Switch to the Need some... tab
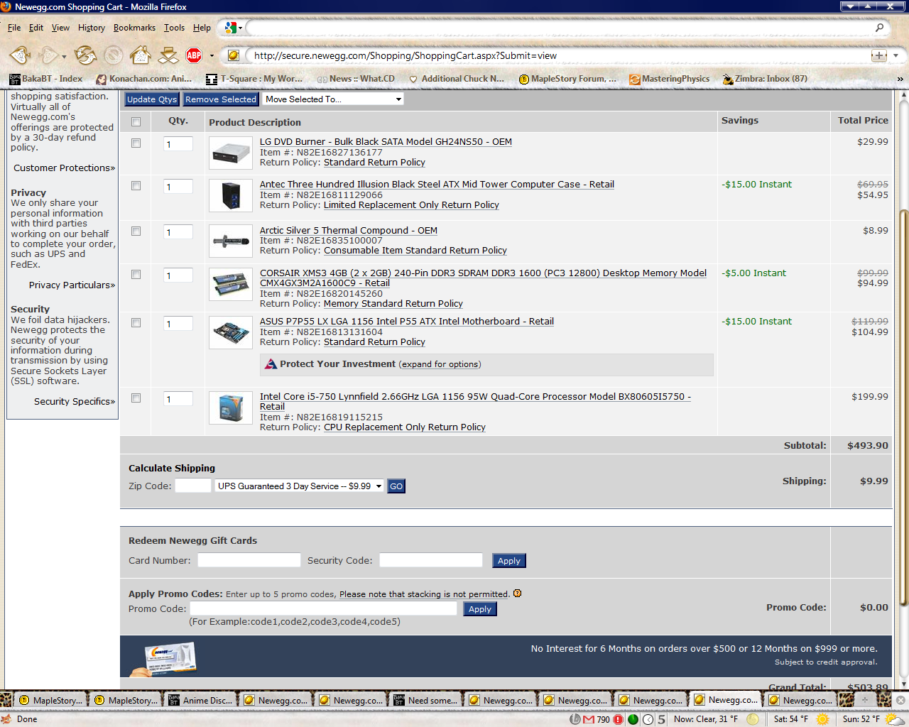Screen dimensions: 909x727 tap(426, 700)
